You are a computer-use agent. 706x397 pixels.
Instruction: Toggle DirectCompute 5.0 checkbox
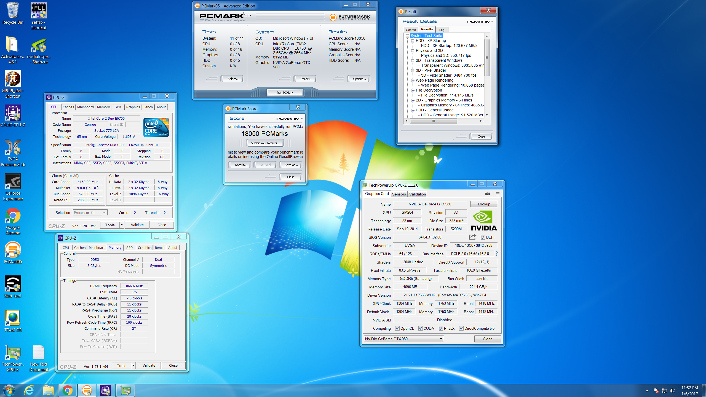[x=461, y=328]
